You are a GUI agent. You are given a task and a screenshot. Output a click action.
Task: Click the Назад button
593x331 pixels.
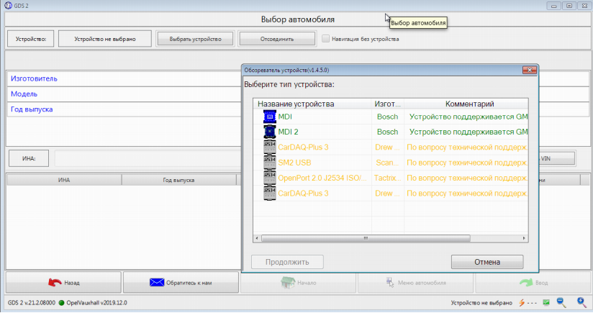tap(63, 282)
